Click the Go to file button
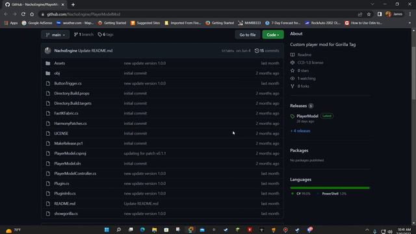416x234 pixels. coord(248,34)
